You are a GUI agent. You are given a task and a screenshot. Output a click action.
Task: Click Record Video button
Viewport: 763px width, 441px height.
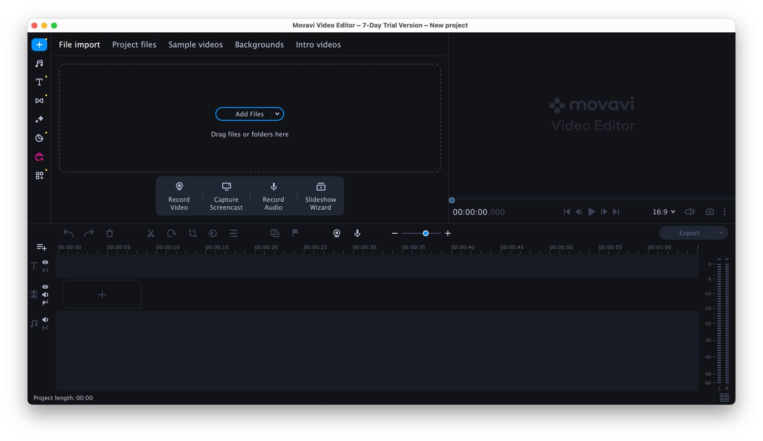(179, 196)
